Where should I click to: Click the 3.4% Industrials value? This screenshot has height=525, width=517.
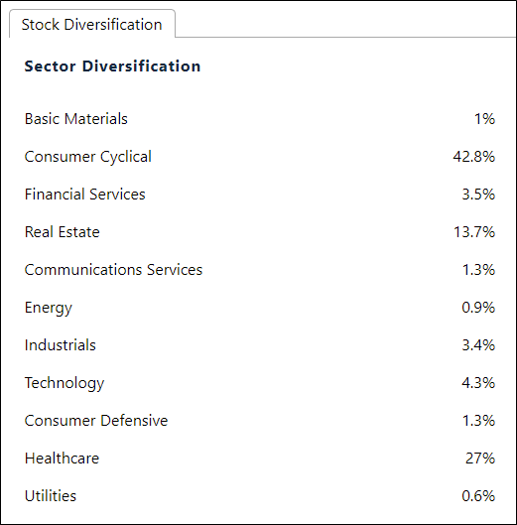(x=478, y=345)
